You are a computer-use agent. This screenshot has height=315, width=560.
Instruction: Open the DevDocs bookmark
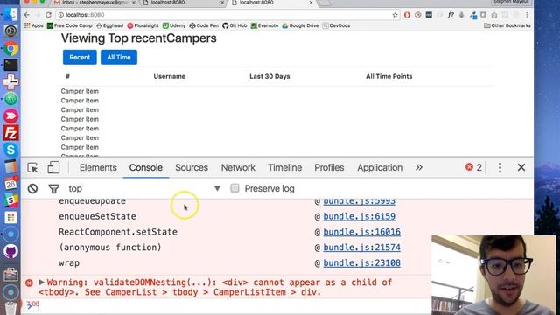pos(336,25)
